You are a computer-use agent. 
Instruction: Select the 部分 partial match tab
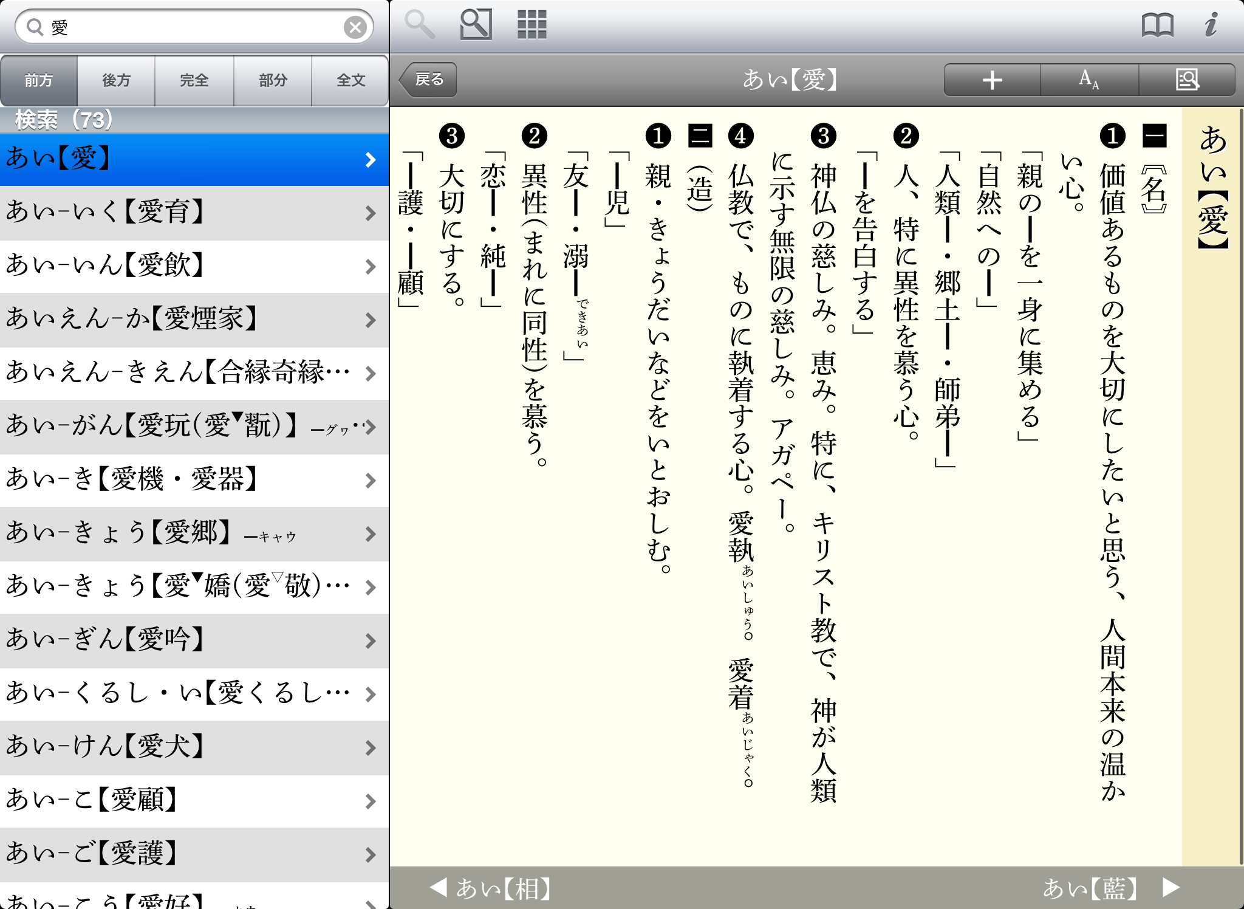click(273, 80)
